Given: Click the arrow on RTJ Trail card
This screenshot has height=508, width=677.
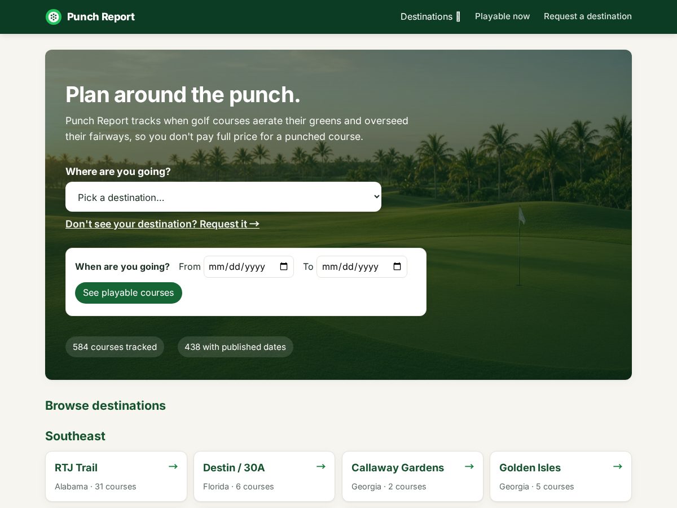Looking at the screenshot, I should pyautogui.click(x=173, y=466).
